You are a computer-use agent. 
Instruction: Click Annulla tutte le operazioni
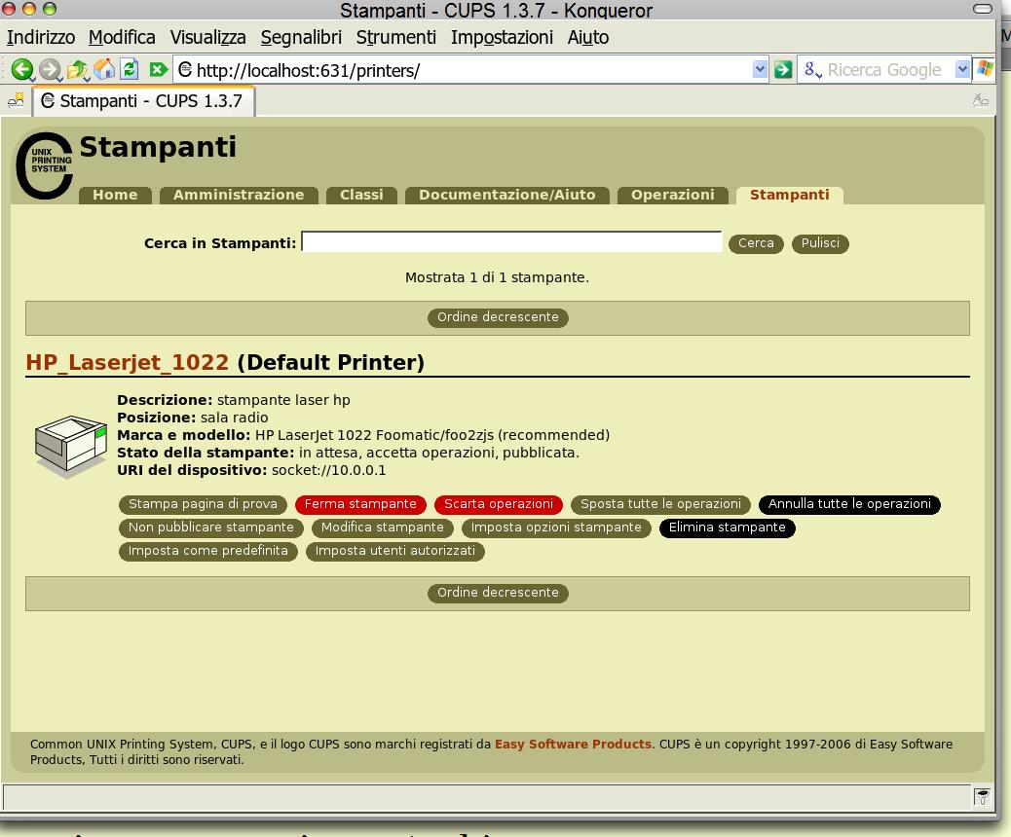coord(850,504)
